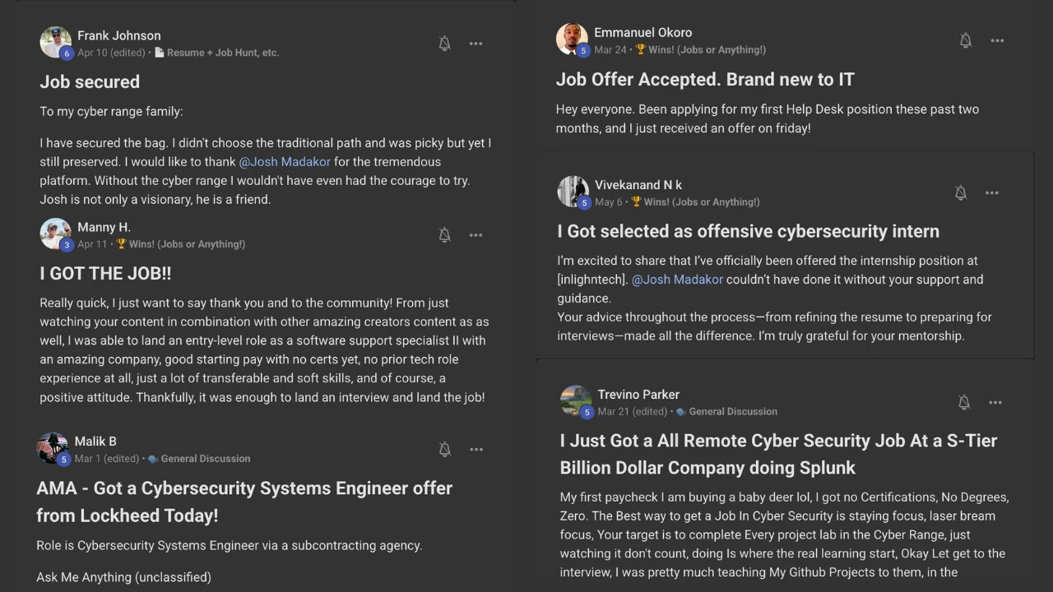Image resolution: width=1053 pixels, height=592 pixels.
Task: Open more options on Vivekanand N k's post
Action: click(991, 192)
